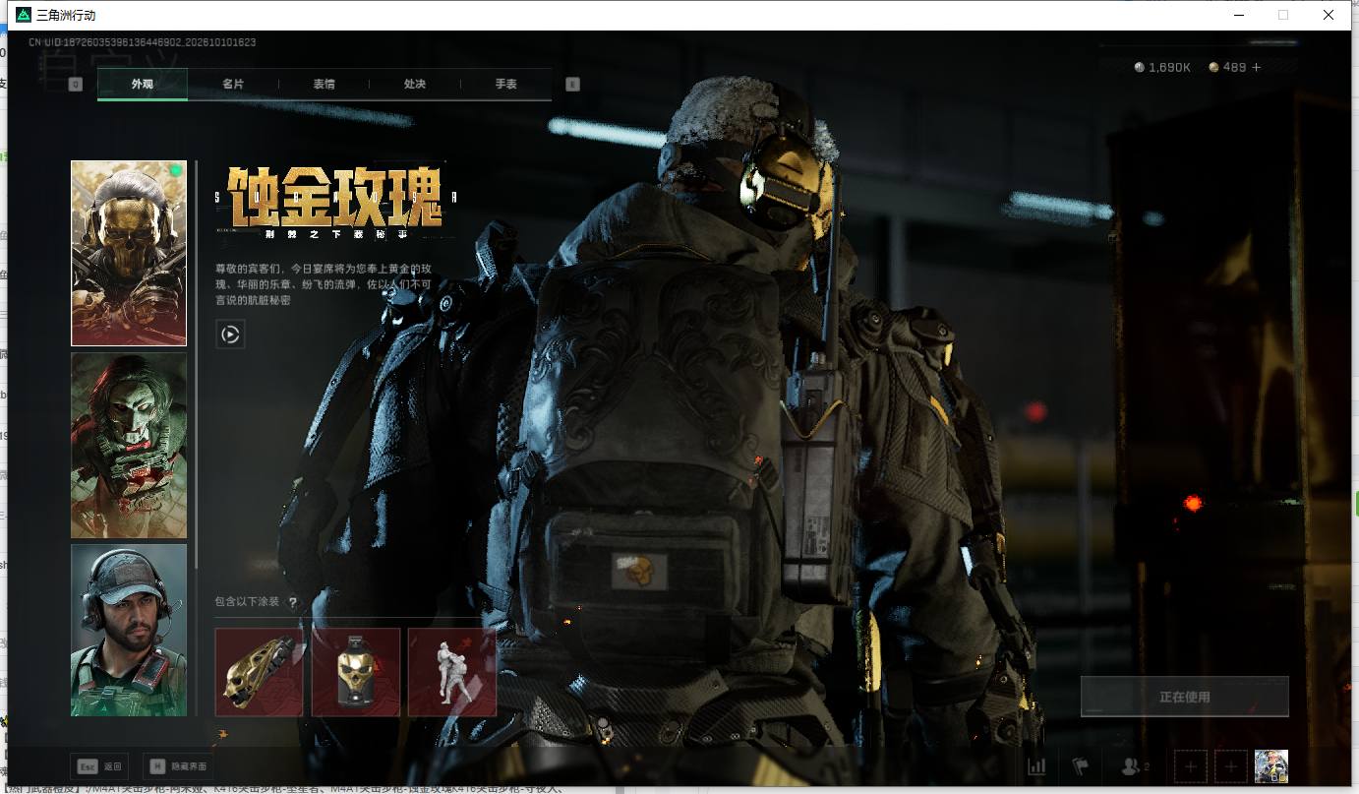Open the player avatar in bottom corner
This screenshot has width=1359, height=794.
point(1271,766)
